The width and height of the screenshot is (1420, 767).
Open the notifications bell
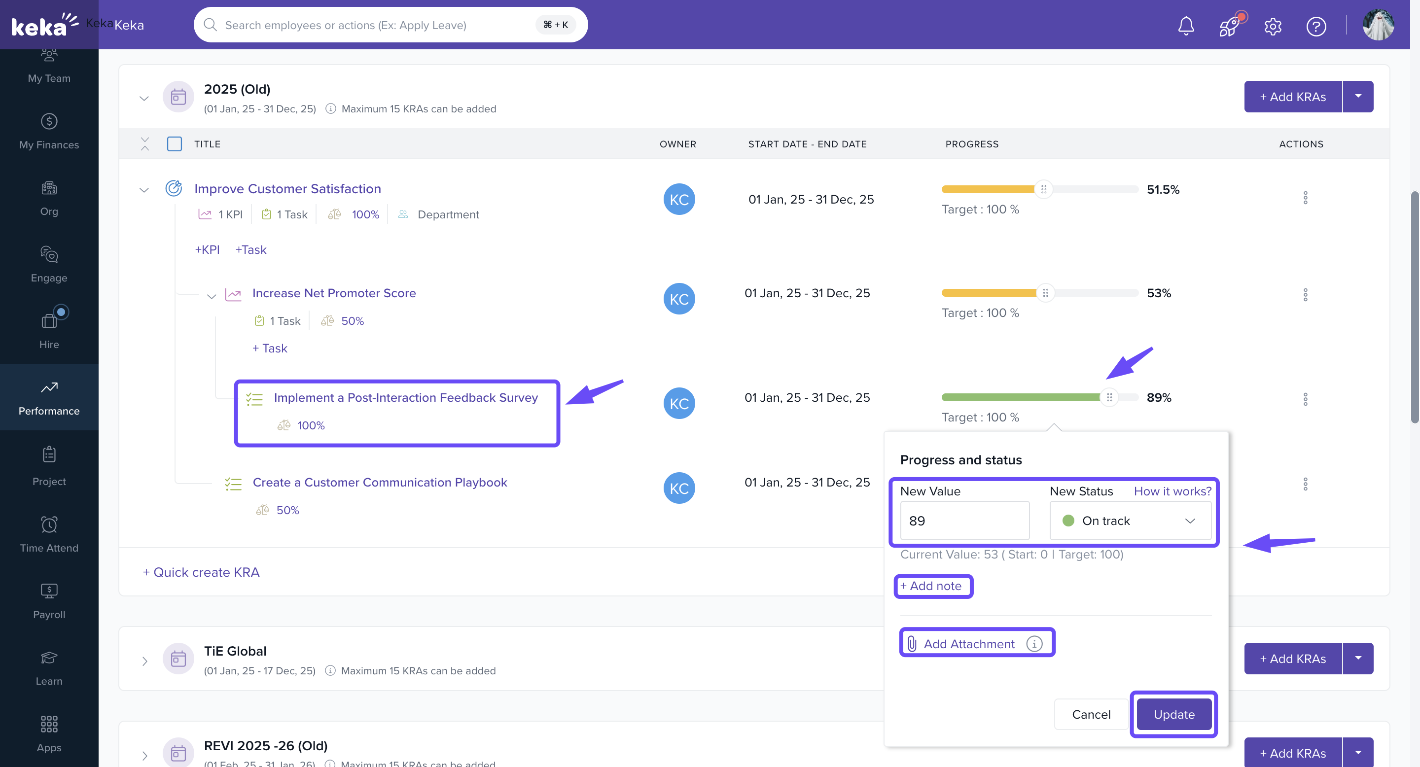coord(1186,25)
